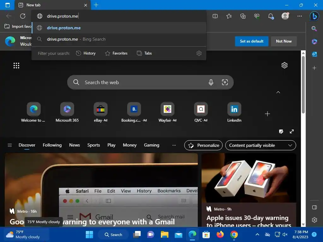The width and height of the screenshot is (323, 242).
Task: Open the eBay quick link tile
Action: [101, 112]
